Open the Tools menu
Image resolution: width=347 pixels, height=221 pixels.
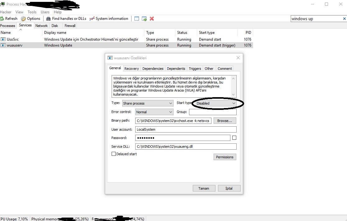[x=32, y=12]
